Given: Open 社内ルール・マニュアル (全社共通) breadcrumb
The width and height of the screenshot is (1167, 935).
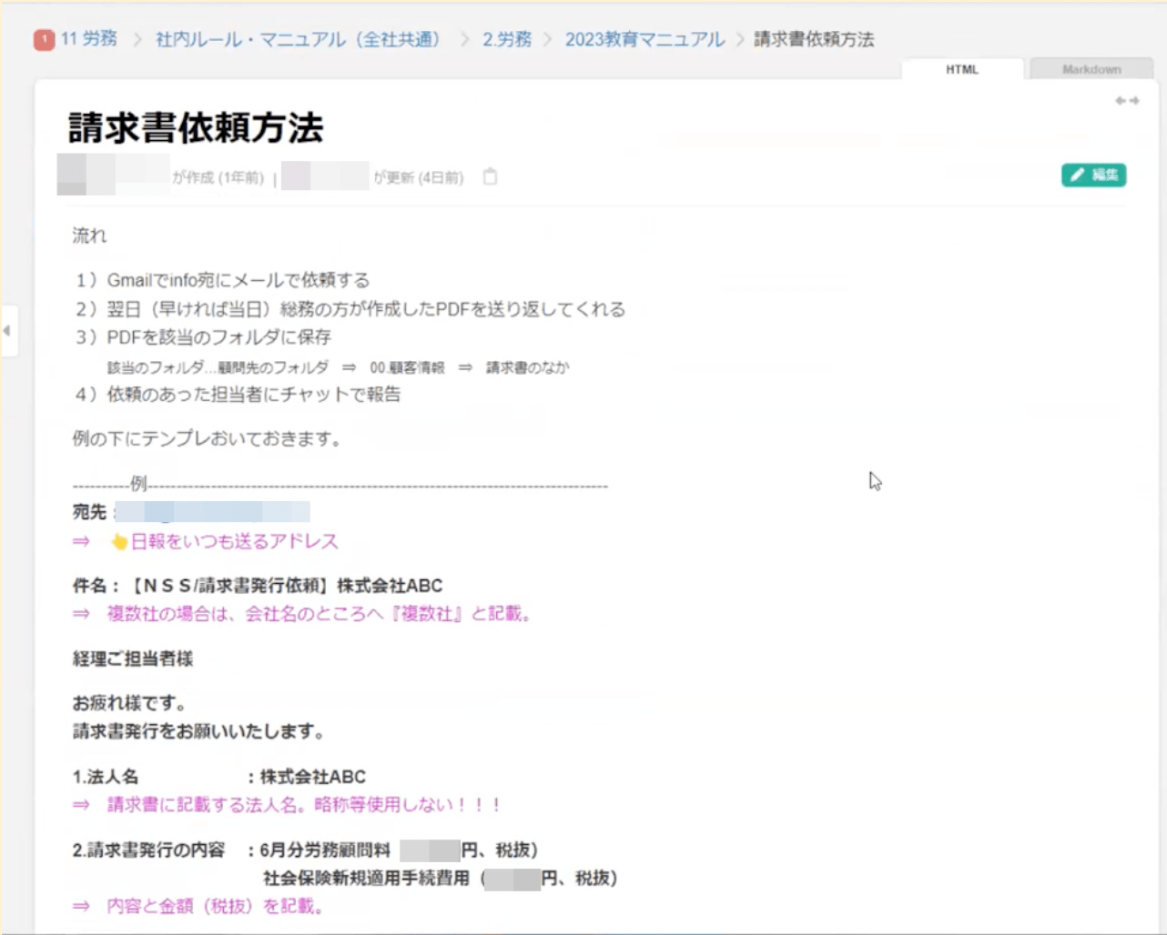Looking at the screenshot, I should [299, 39].
